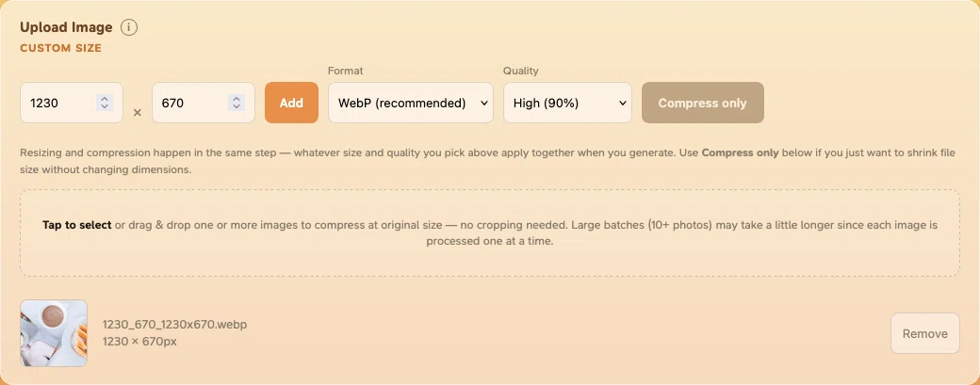Viewport: 980px width, 385px height.
Task: Open the uploaded coffee image thumbnail
Action: tap(54, 333)
